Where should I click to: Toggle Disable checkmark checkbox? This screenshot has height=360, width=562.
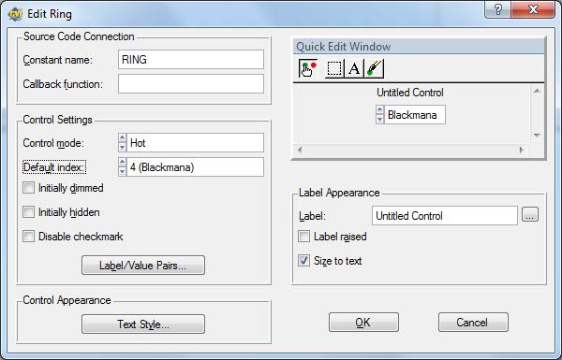pos(28,237)
